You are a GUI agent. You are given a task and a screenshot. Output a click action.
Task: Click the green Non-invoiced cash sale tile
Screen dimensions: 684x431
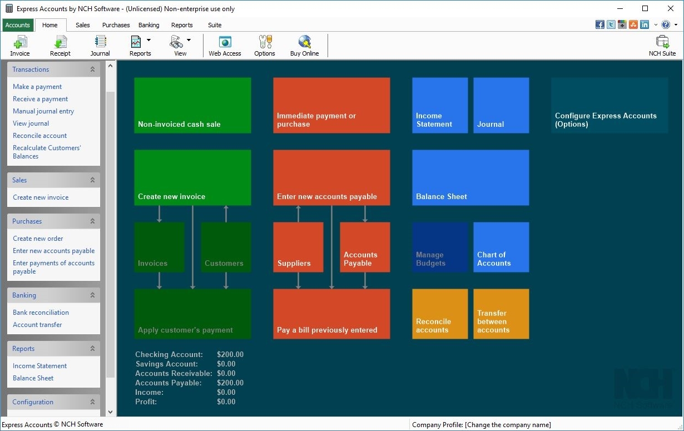click(x=192, y=105)
